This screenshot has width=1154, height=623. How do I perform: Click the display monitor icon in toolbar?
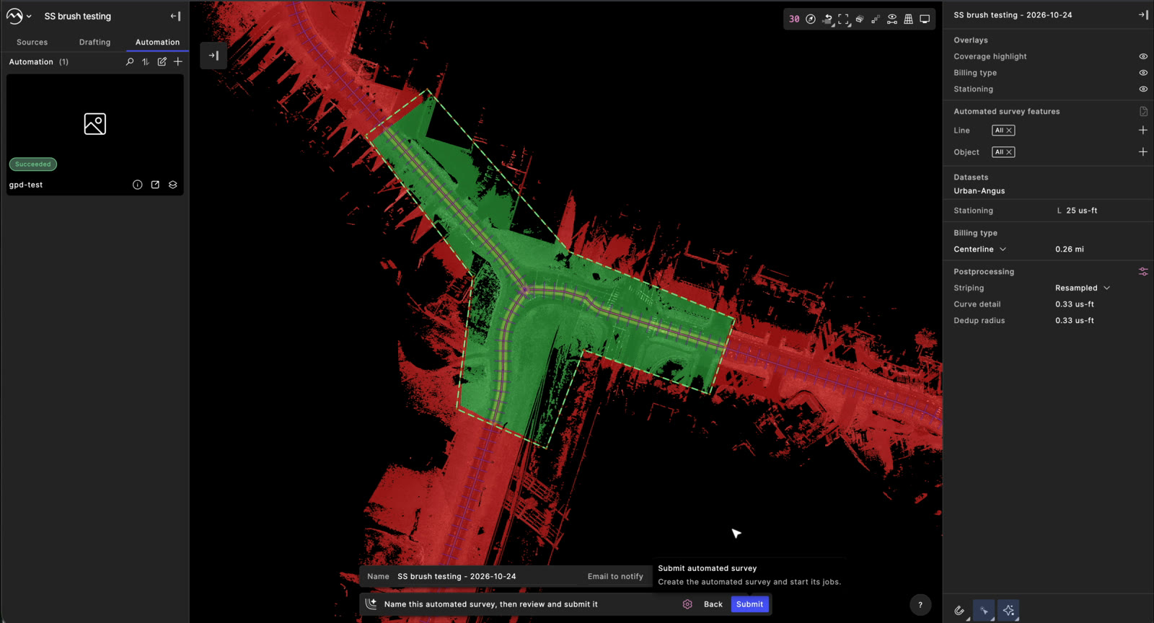pos(925,19)
